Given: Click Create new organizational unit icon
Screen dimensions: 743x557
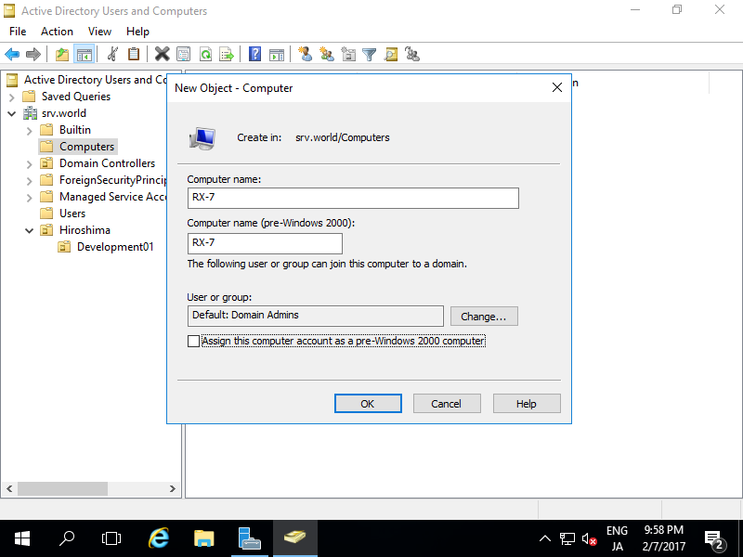Looking at the screenshot, I should [348, 55].
